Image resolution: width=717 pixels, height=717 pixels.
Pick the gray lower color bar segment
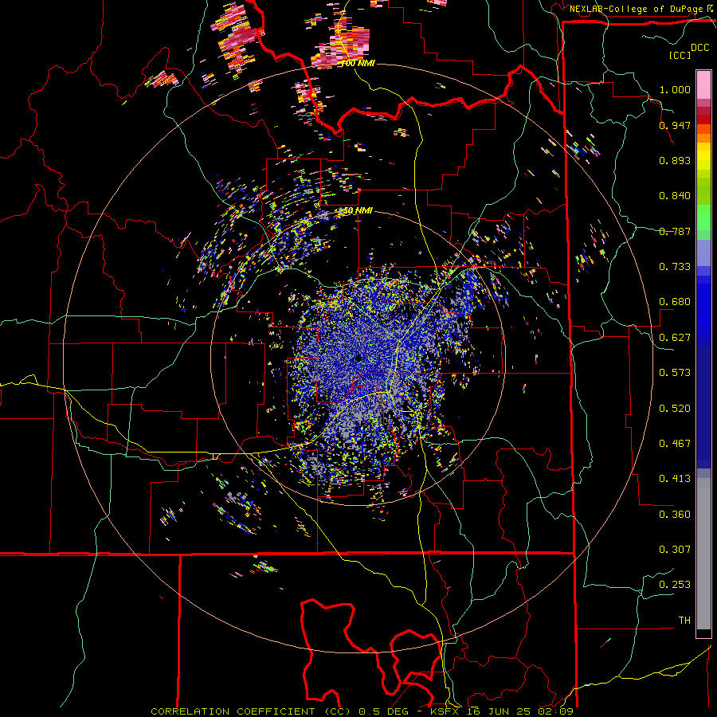(x=703, y=554)
